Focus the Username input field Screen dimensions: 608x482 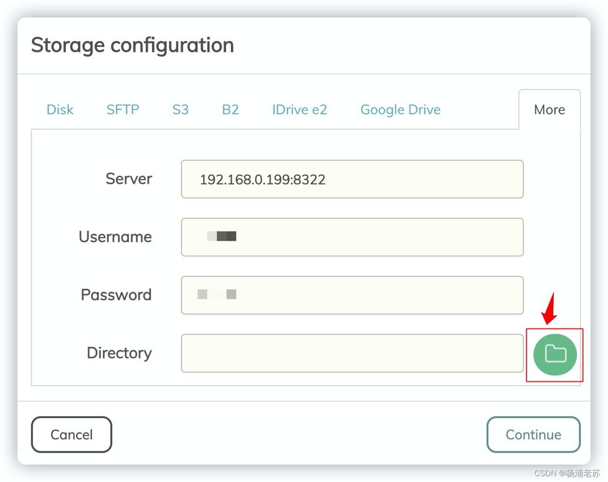pyautogui.click(x=352, y=237)
